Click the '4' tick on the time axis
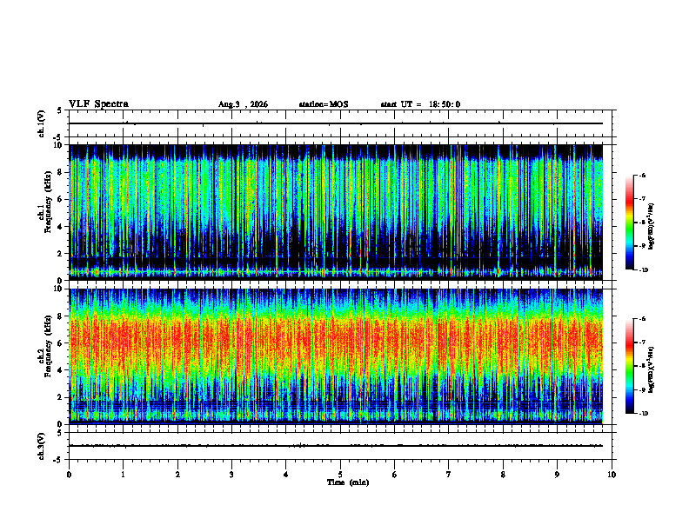The image size is (689, 532). (x=286, y=475)
